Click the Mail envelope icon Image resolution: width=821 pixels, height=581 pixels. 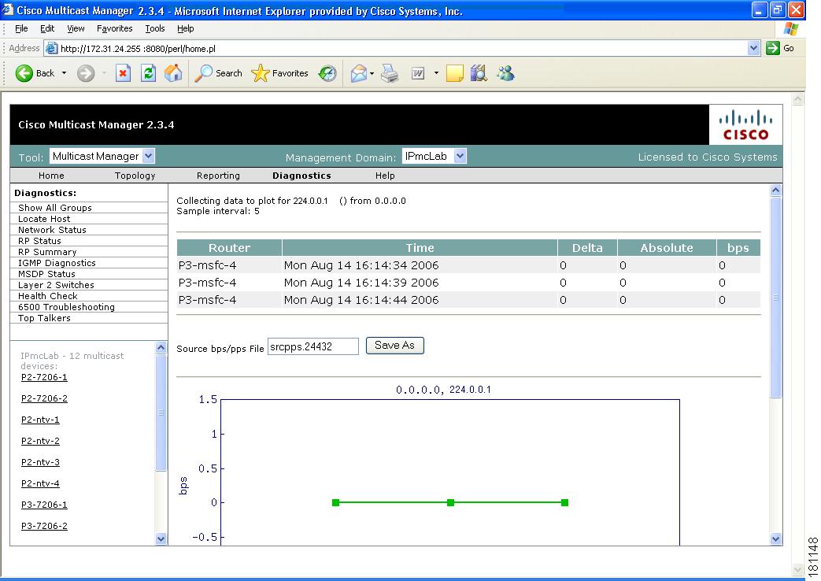pos(359,73)
